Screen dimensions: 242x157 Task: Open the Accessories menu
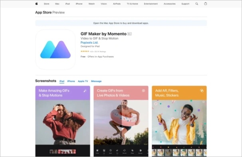[169, 4]
